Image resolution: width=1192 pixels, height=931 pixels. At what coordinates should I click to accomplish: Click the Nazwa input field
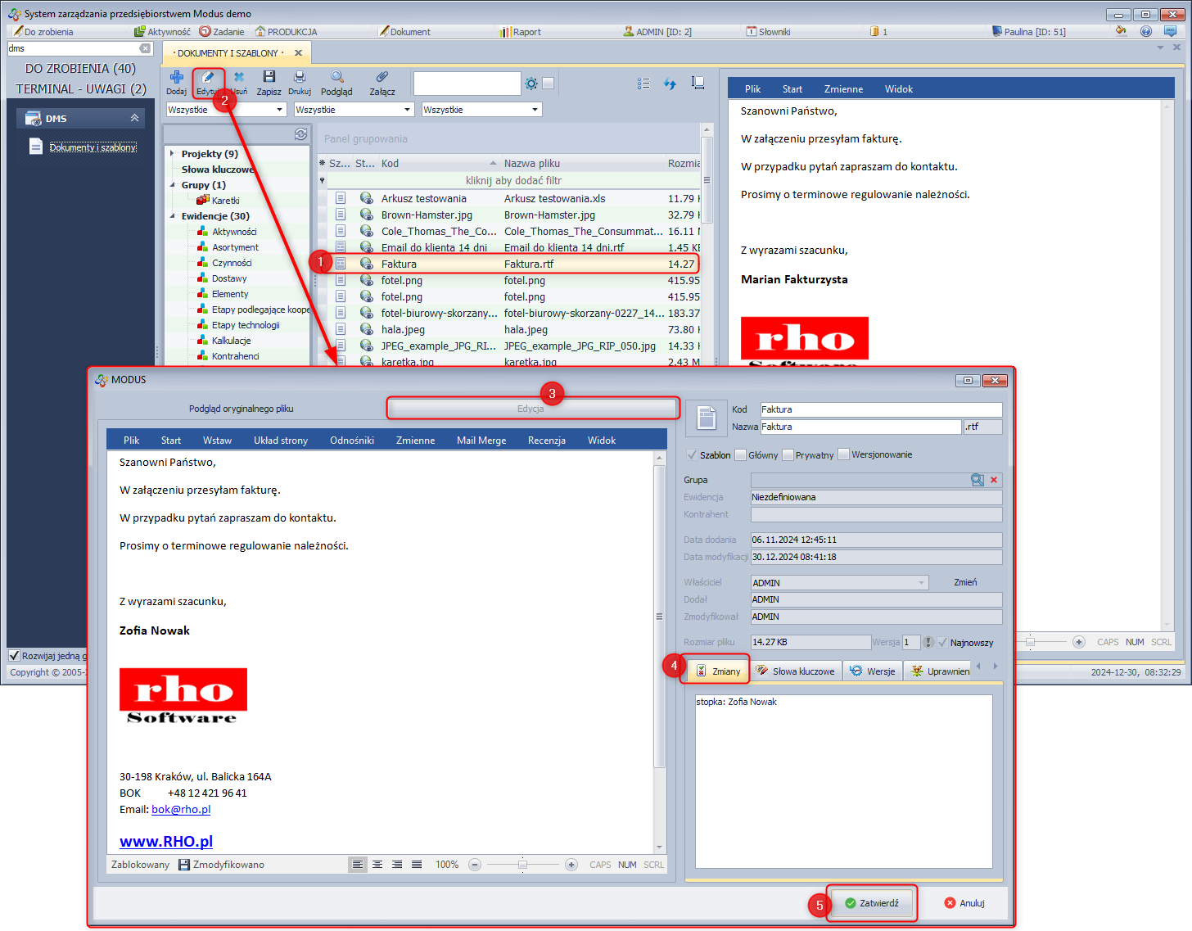tap(860, 427)
